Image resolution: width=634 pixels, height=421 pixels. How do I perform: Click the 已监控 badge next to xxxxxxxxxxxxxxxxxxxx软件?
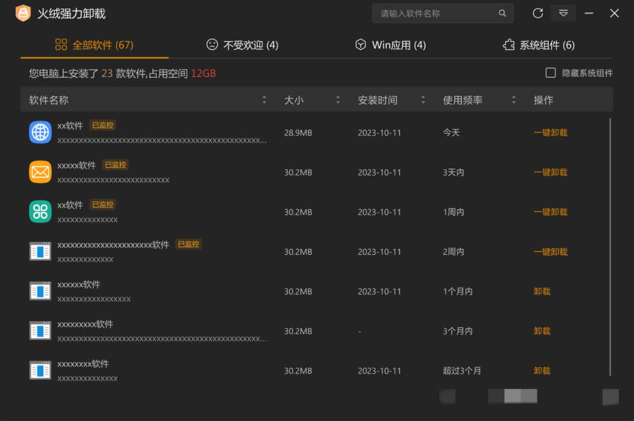pyautogui.click(x=188, y=244)
